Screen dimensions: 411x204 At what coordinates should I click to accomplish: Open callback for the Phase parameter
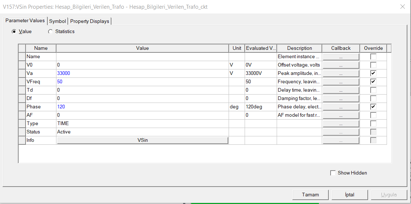[341, 107]
